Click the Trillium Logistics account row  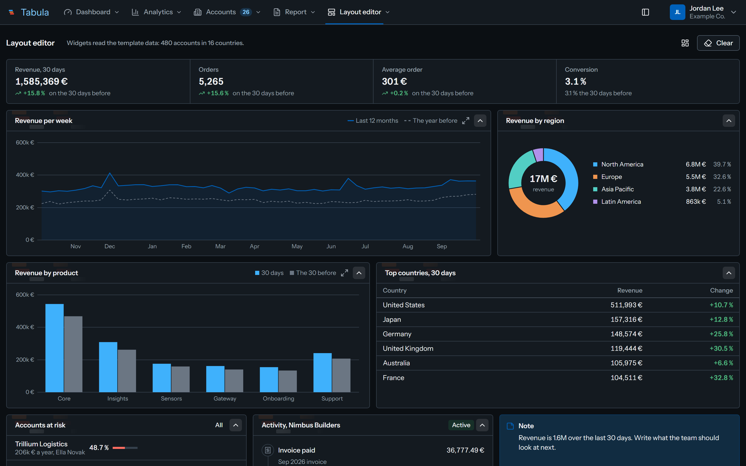click(x=126, y=448)
